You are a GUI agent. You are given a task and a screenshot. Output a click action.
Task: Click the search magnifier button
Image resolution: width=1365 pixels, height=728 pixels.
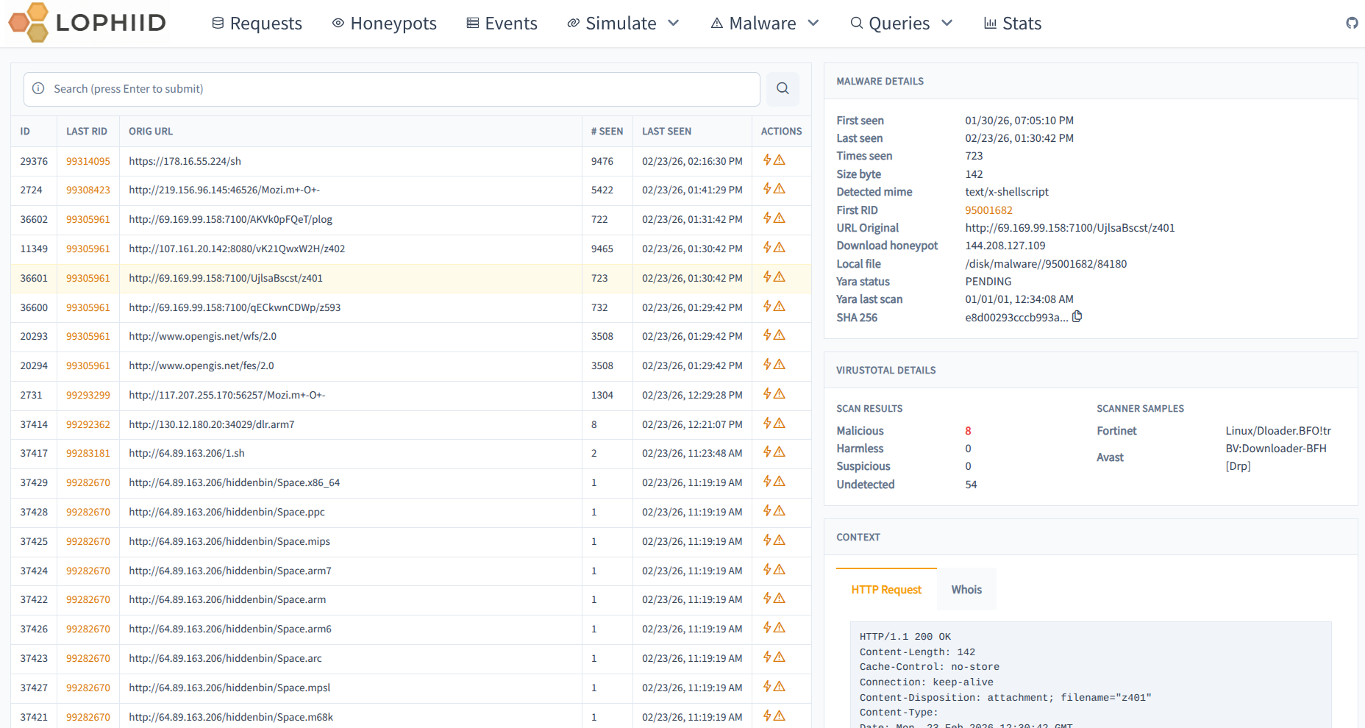pos(783,88)
